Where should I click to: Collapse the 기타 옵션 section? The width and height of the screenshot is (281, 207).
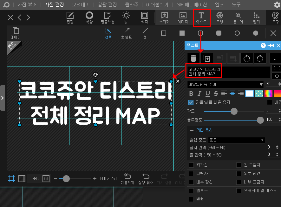tap(201, 130)
